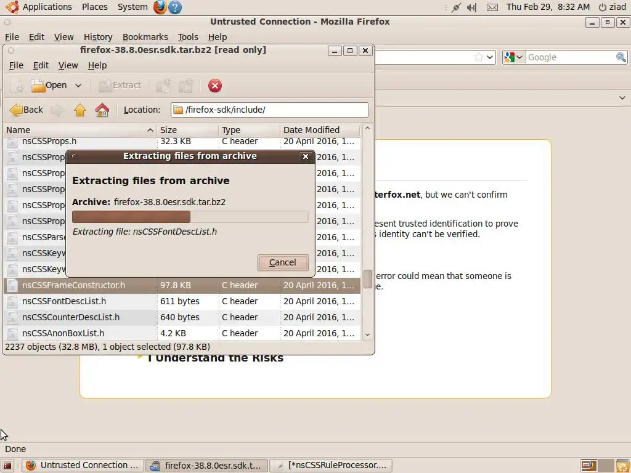
Task: Click the trash icon in bottom panel
Action: tap(622, 466)
